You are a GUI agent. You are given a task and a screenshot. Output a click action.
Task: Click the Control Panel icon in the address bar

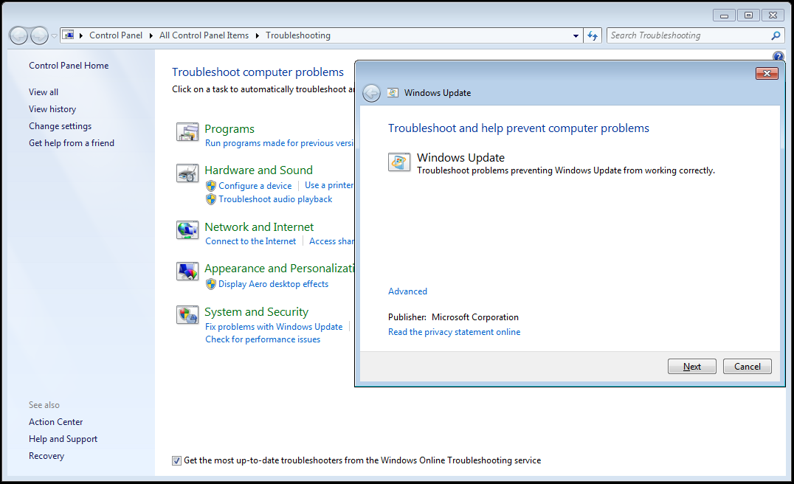(68, 35)
